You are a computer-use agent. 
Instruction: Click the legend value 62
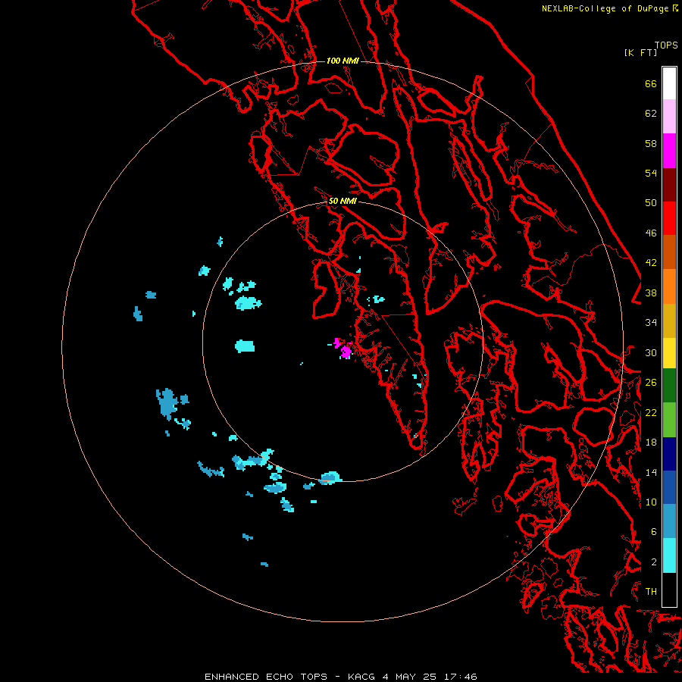[651, 114]
